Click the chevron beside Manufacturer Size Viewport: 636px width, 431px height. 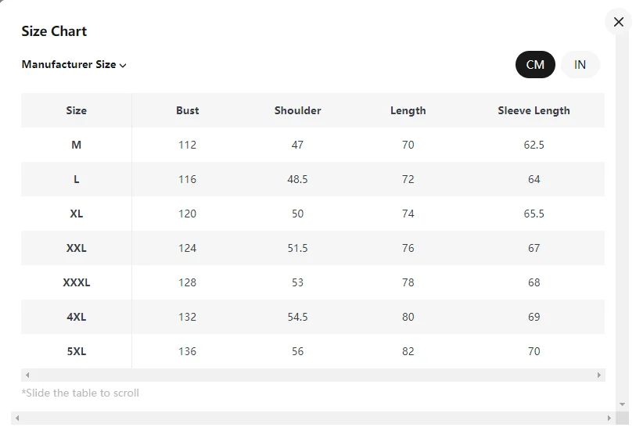coord(123,65)
